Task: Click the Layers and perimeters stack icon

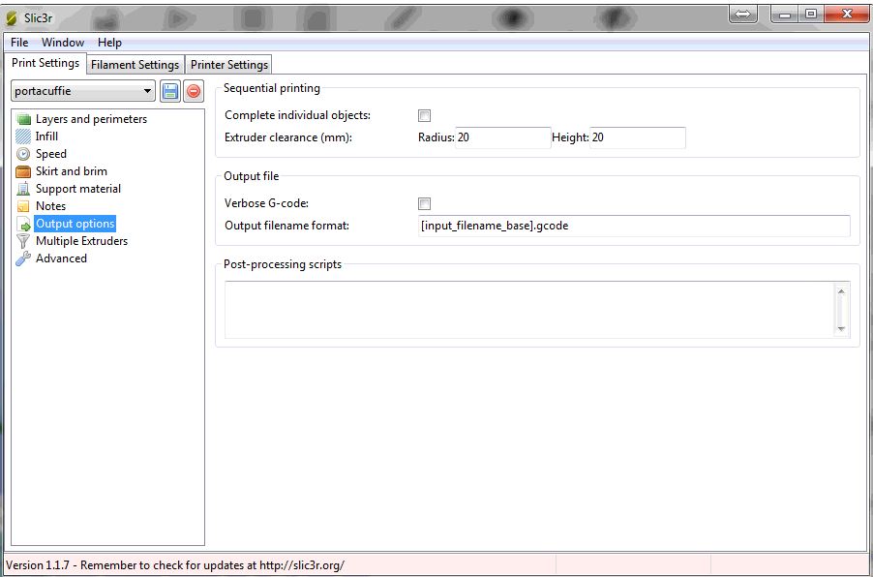Action: click(x=23, y=119)
